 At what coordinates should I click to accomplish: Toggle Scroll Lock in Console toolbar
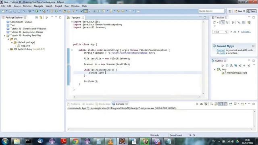tap(216, 104)
